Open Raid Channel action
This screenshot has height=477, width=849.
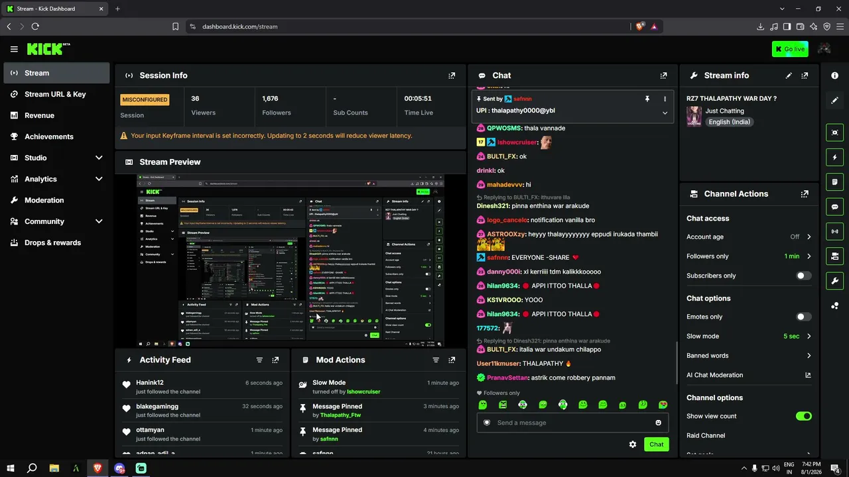point(706,435)
